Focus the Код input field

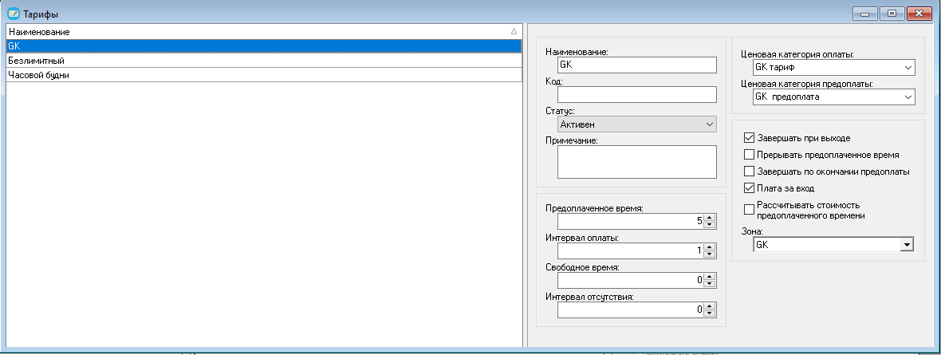[636, 95]
